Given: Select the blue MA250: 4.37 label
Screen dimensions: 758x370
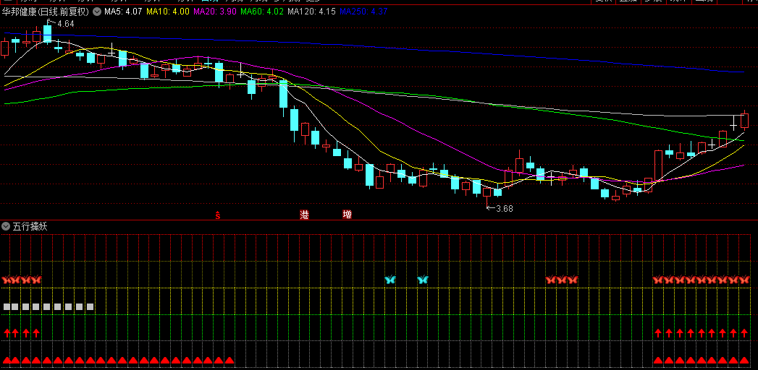Looking at the screenshot, I should click(363, 12).
